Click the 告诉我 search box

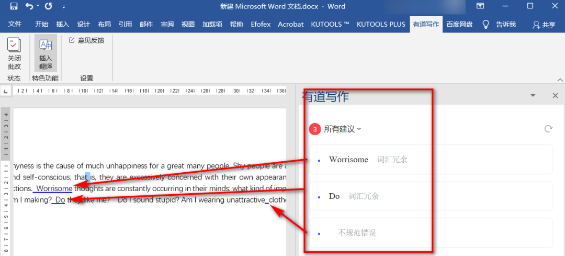[506, 24]
